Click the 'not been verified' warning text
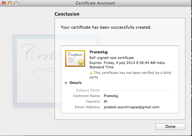Viewport: 192px width, 136px height. point(132,73)
